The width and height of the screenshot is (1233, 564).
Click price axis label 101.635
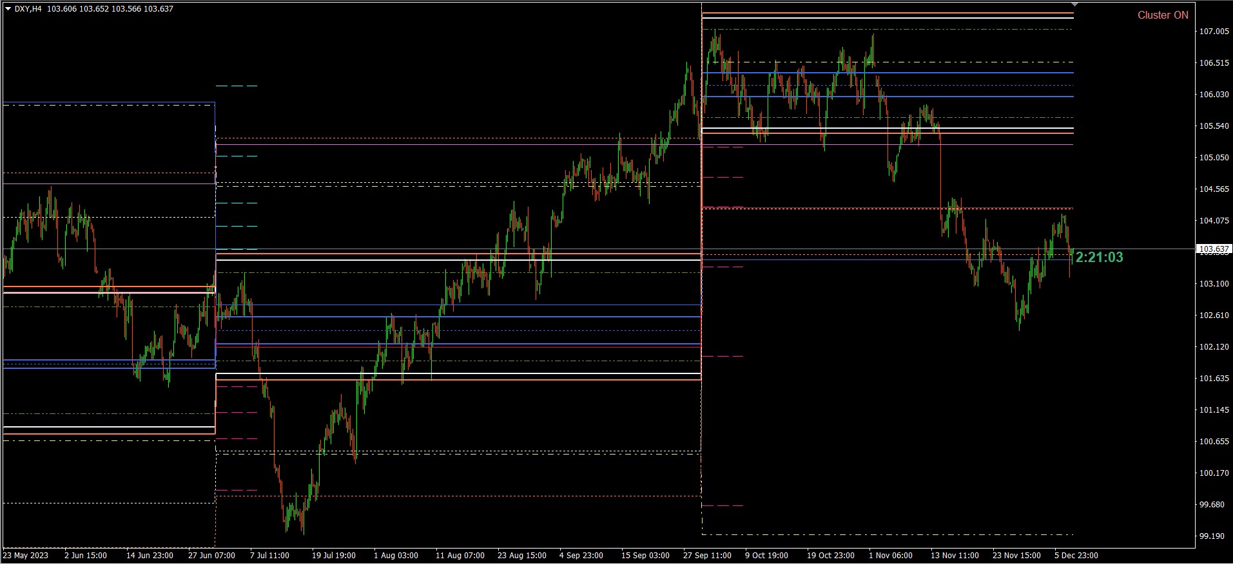[x=1213, y=379]
